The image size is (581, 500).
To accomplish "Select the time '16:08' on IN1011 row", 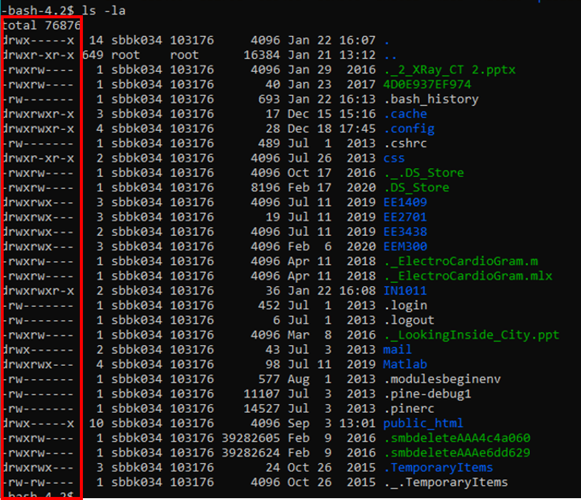I will 357,291.
